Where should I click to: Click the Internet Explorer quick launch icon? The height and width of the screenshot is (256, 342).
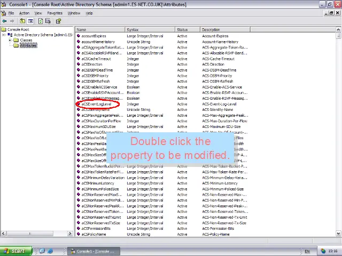(50, 251)
